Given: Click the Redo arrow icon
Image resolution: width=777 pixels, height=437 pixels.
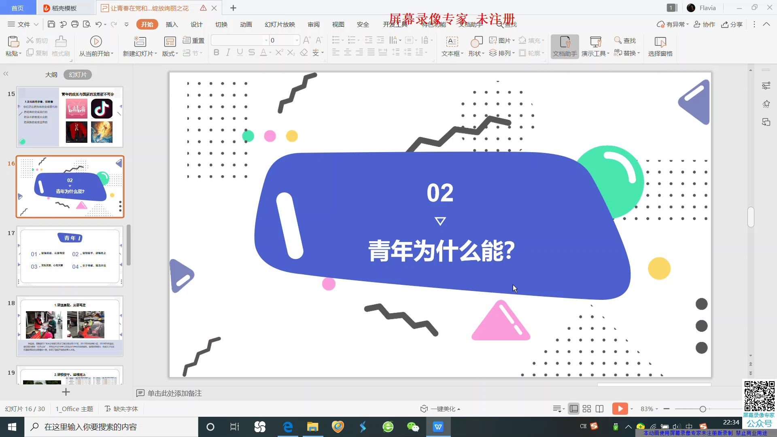Looking at the screenshot, I should (114, 24).
